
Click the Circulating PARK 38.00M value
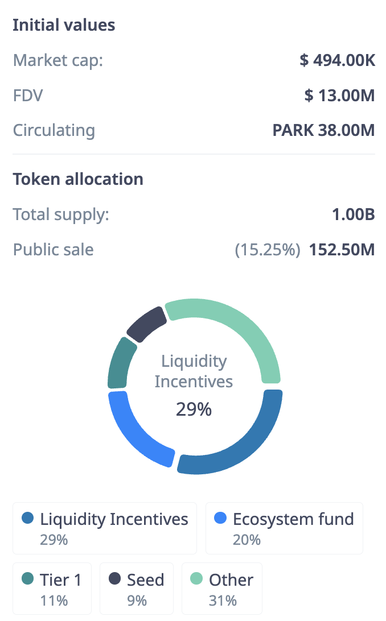coord(323,130)
